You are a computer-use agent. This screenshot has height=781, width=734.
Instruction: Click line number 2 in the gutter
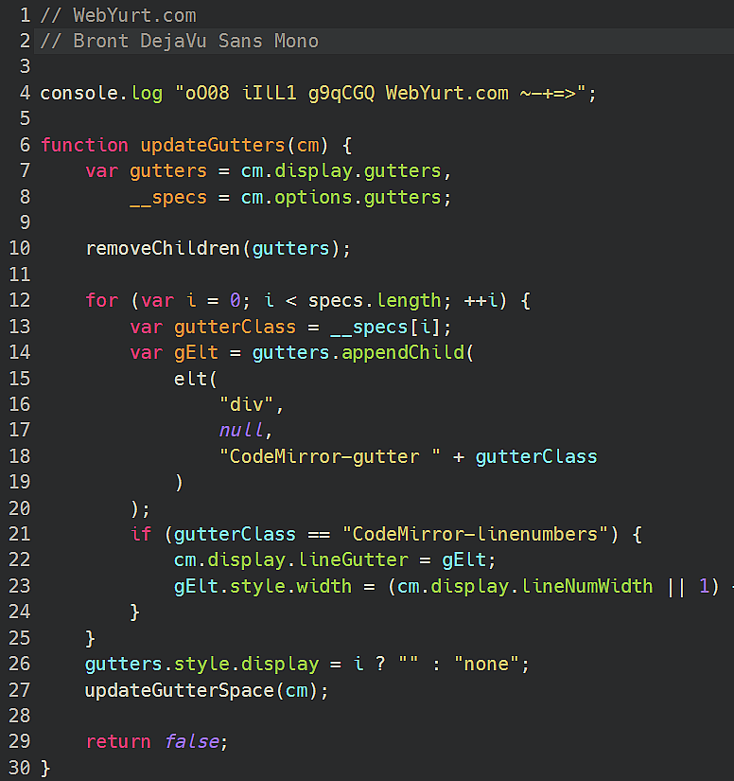(x=25, y=41)
